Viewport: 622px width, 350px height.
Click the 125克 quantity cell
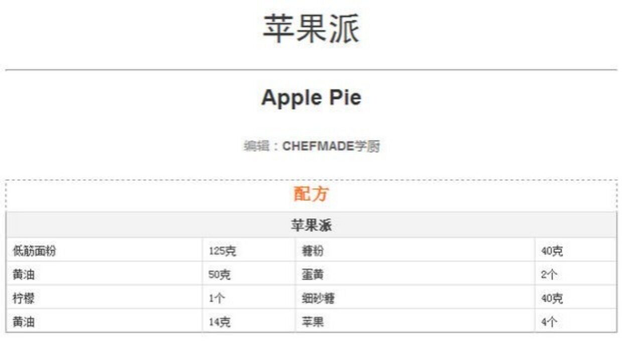pos(222,251)
